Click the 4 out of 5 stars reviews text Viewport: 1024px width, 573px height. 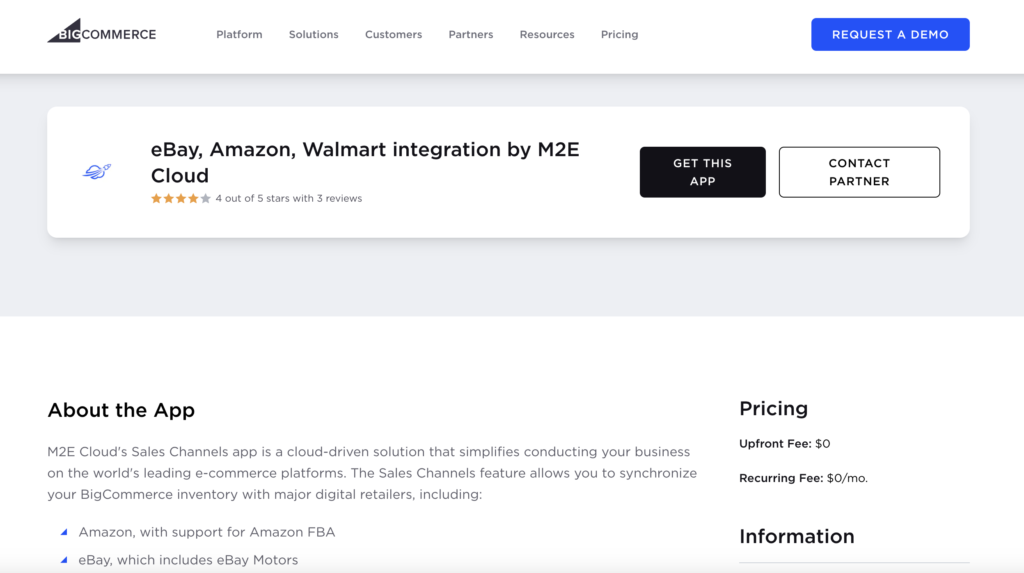click(x=289, y=198)
